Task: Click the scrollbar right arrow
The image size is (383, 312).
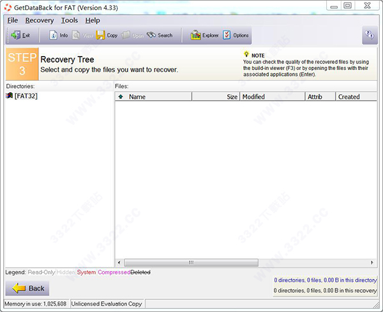Action: [372, 262]
